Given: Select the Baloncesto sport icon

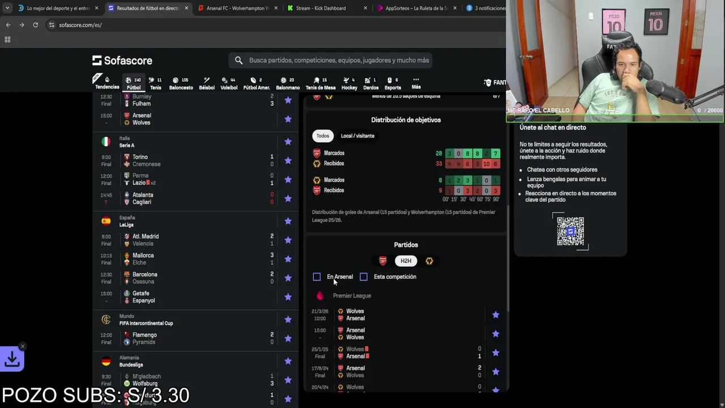Looking at the screenshot, I should click(176, 80).
